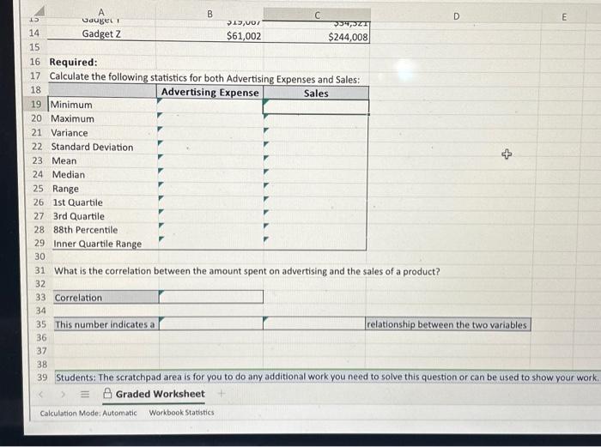Click Sales cell for Standard Deviation
601x447 pixels.
316,148
